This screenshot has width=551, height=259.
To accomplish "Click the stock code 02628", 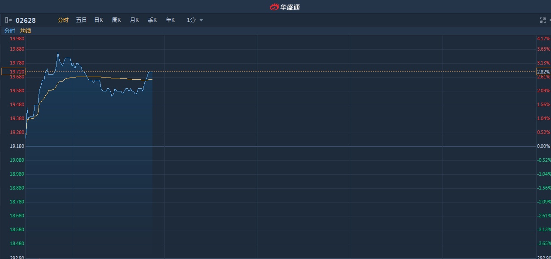I will coord(26,20).
